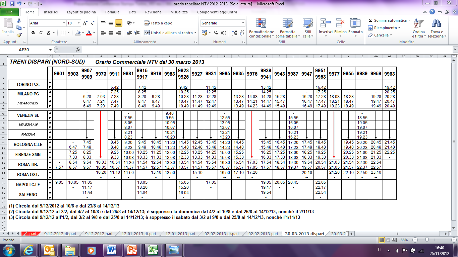Apply the fill color bucket
The width and height of the screenshot is (458, 257).
pyautogui.click(x=78, y=33)
